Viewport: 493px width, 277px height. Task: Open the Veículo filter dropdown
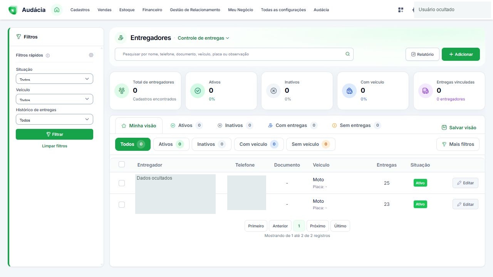pyautogui.click(x=54, y=99)
